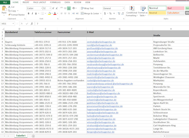Image resolution: width=189 pixels, height=138 pixels.
Task: Switch to the VIEW tab
Action: (x=88, y=2)
